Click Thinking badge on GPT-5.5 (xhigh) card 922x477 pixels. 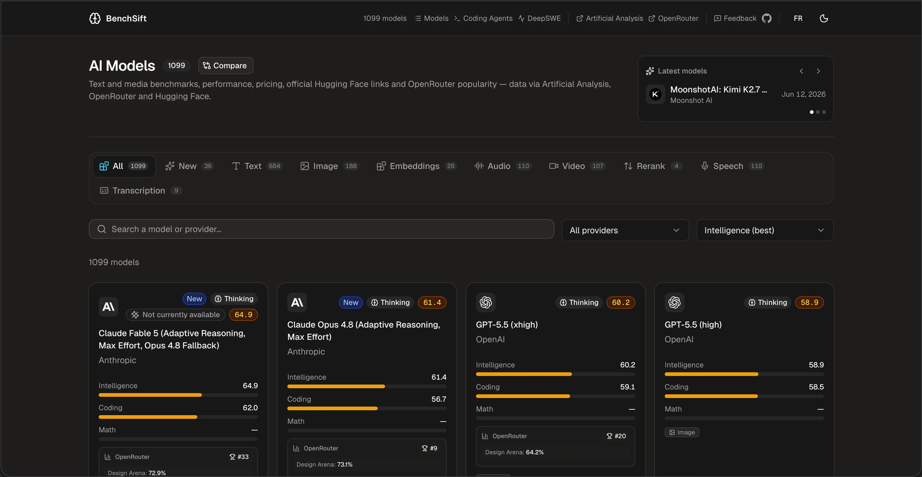point(579,302)
